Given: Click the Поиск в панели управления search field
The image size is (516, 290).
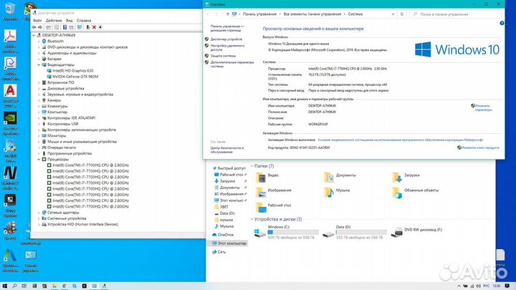Looking at the screenshot, I should [456, 14].
